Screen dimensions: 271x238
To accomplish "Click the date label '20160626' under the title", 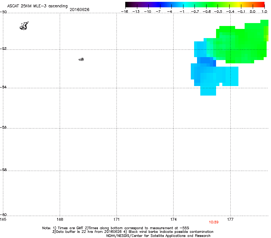I will [79, 10].
